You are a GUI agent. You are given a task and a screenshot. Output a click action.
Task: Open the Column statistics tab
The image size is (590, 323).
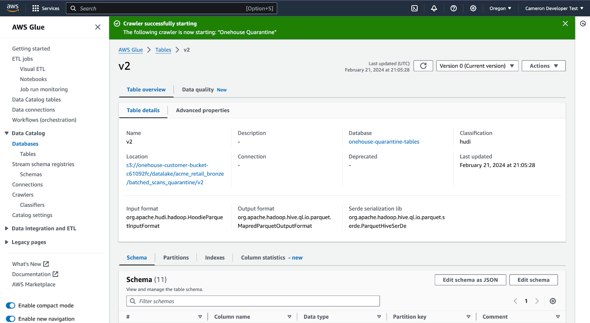click(x=271, y=257)
